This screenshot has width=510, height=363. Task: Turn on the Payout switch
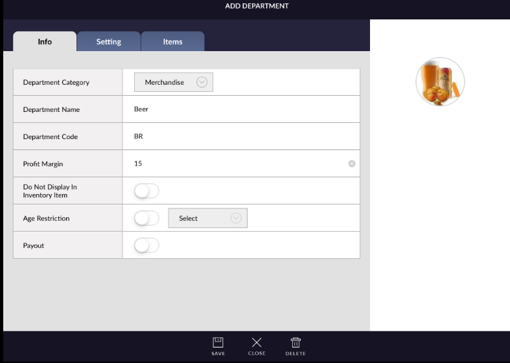(x=146, y=245)
